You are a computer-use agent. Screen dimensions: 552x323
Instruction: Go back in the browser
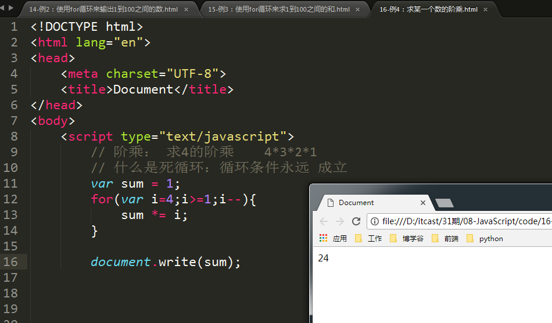pyautogui.click(x=324, y=221)
